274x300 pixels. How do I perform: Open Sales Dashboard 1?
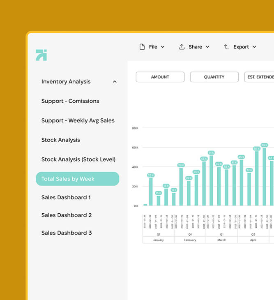[x=66, y=197]
